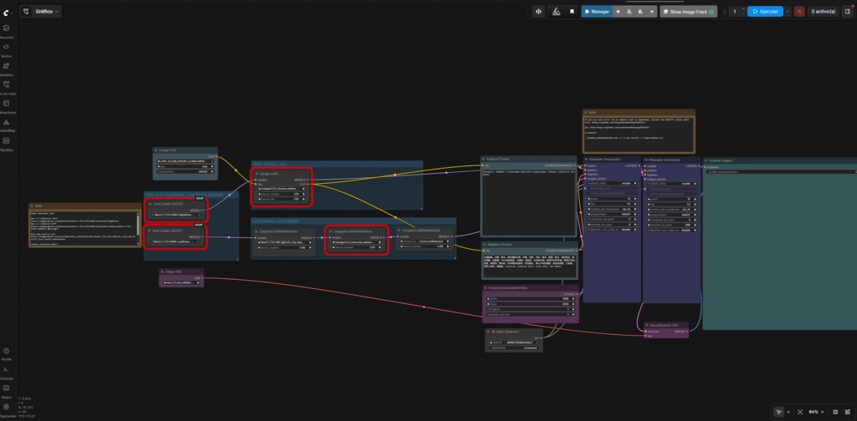
Task: Open the 64% zoom level dropdown
Action: click(816, 412)
